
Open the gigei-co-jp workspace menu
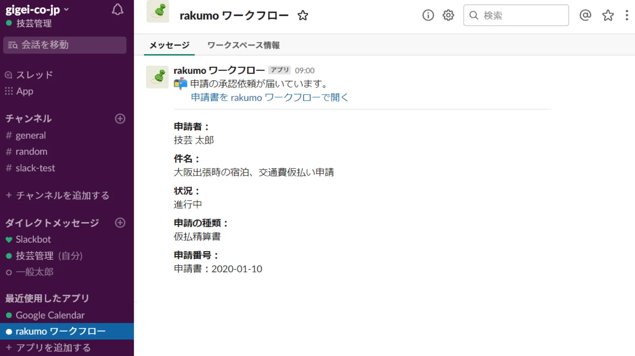pos(37,10)
